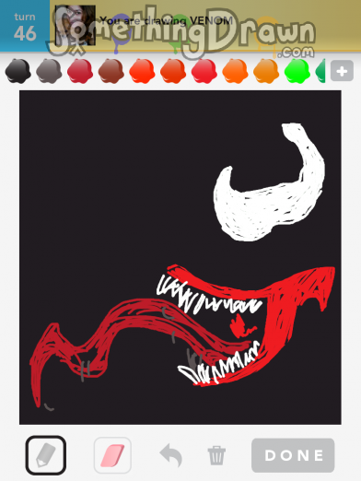The image size is (361, 481).
Task: Clear the drawing with the trash icon
Action: pos(216,455)
